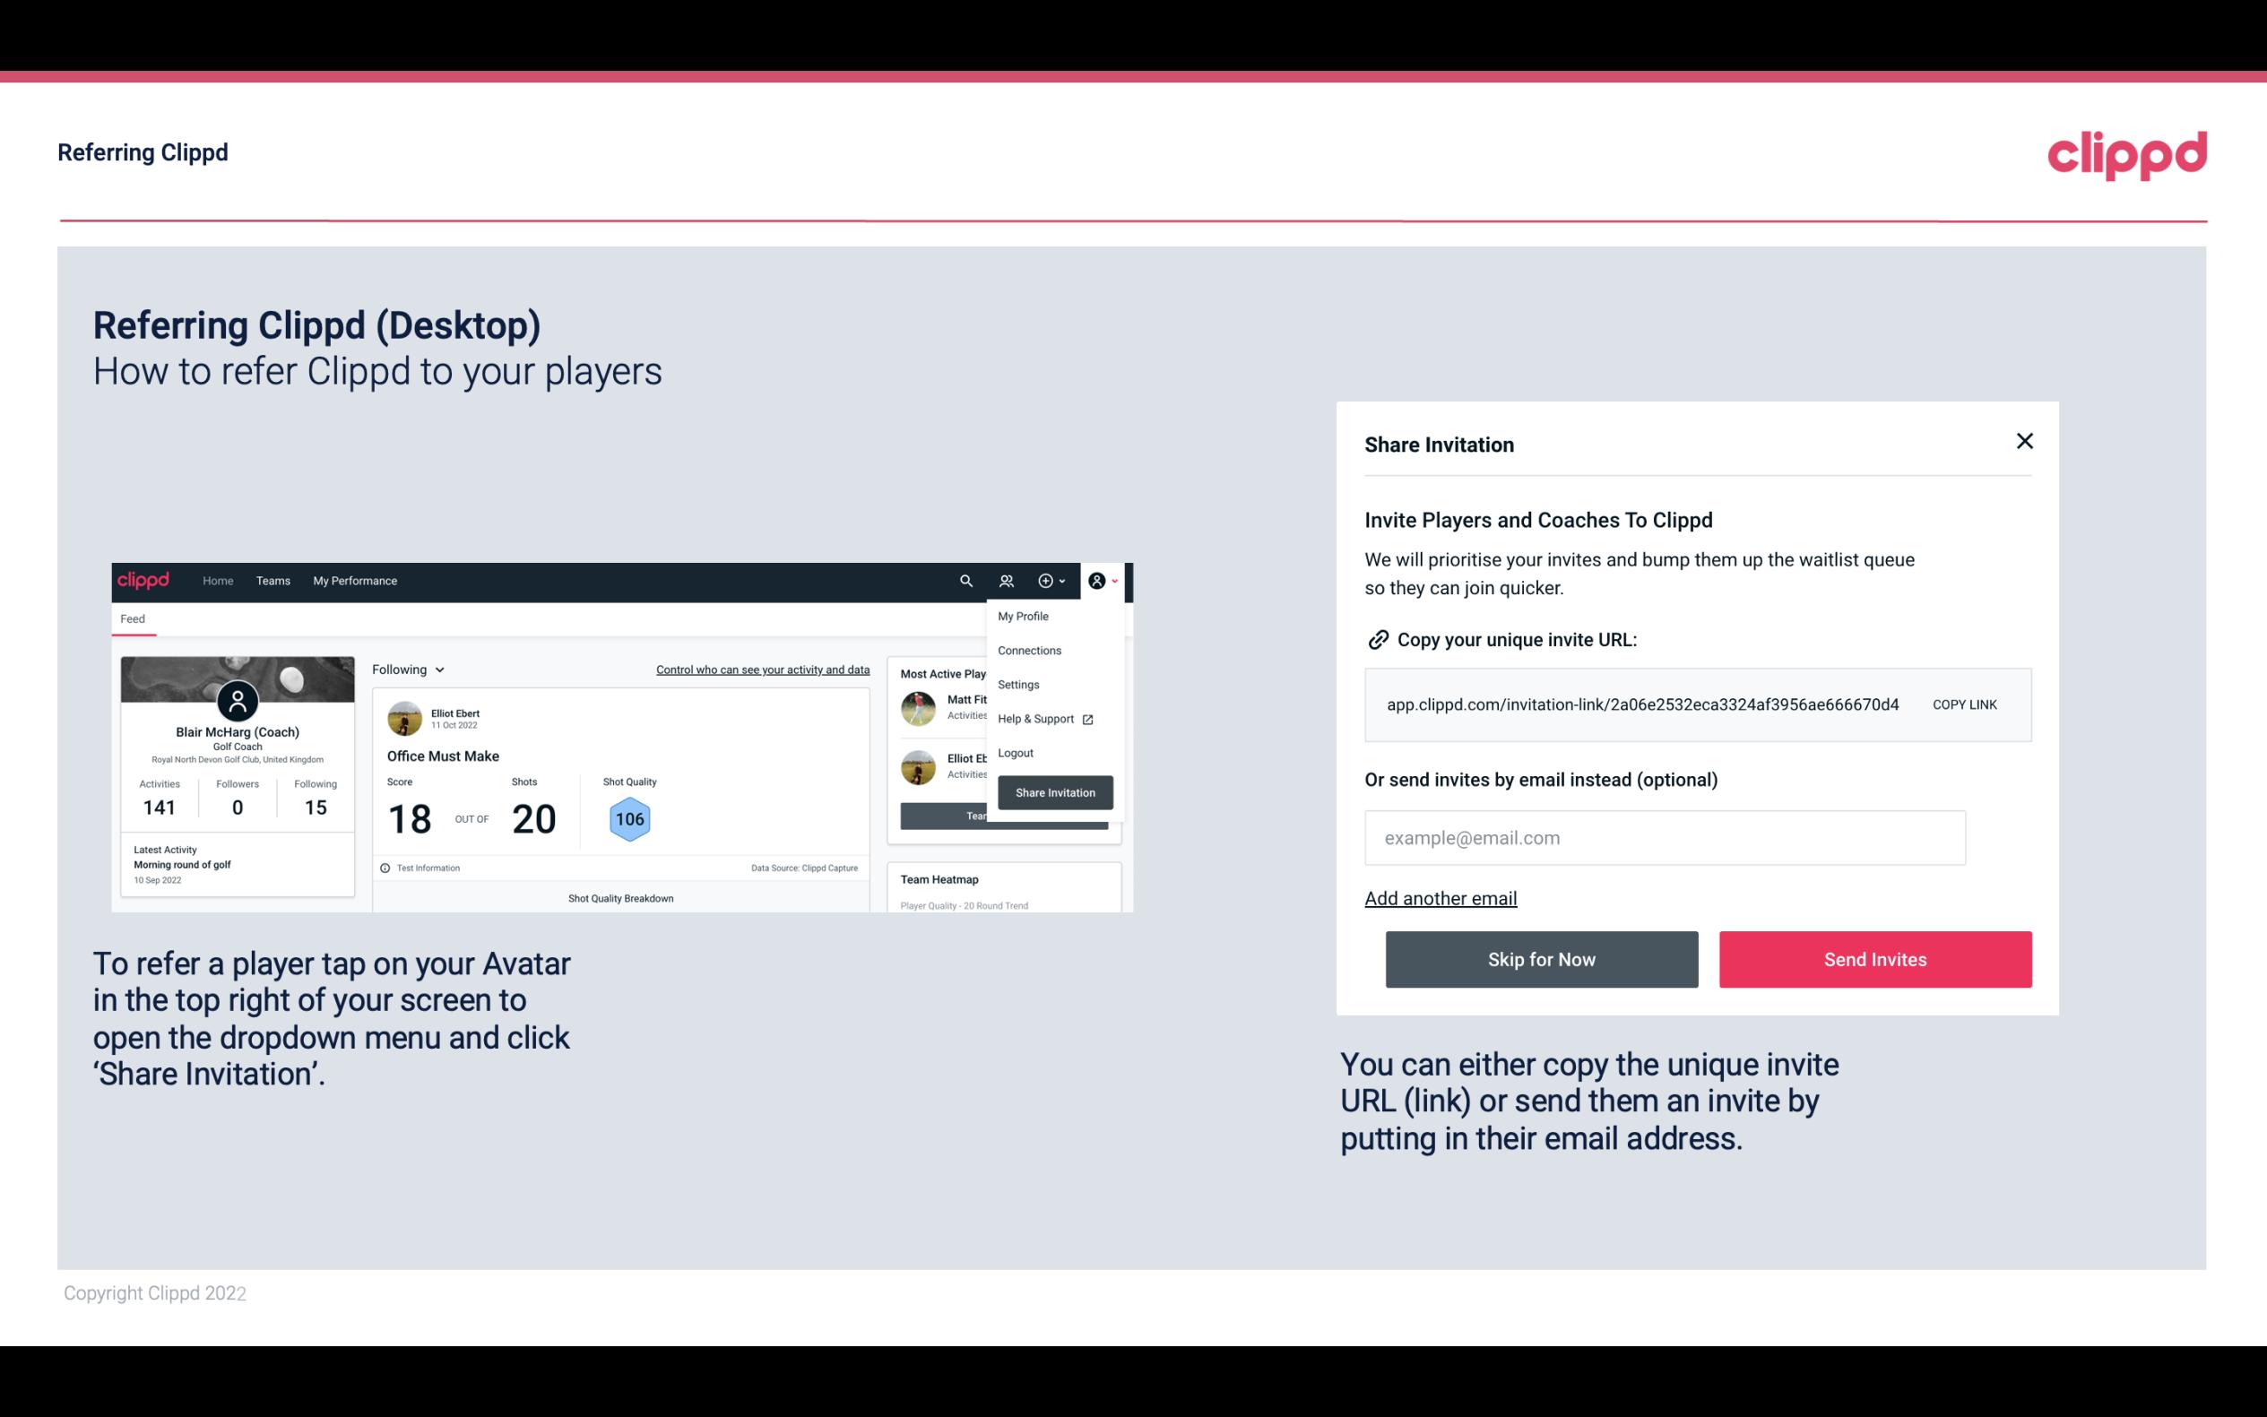Expand the 'Following' dropdown on profile

403,668
